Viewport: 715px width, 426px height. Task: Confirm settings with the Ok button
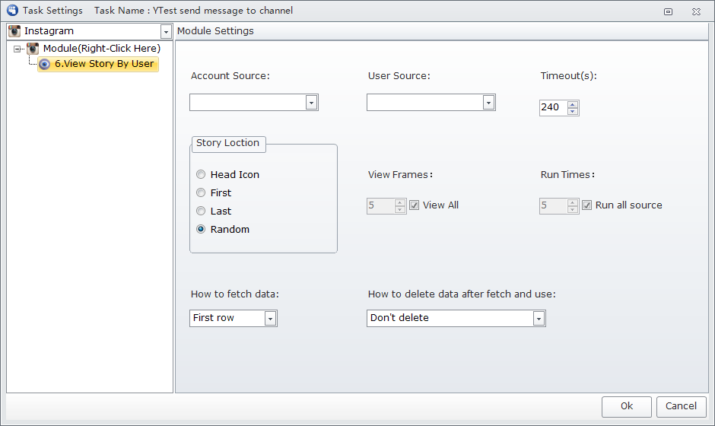click(627, 406)
